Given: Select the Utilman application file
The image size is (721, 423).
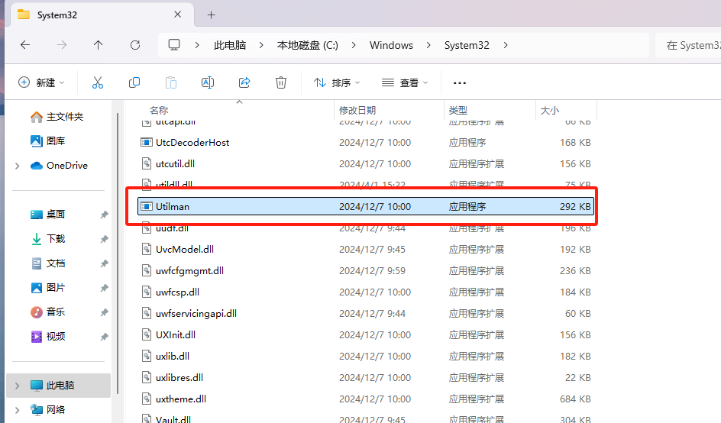Looking at the screenshot, I should (x=366, y=206).
